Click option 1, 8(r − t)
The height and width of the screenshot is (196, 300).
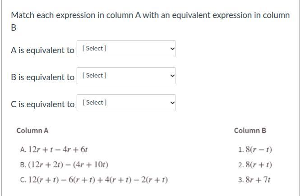(255, 150)
